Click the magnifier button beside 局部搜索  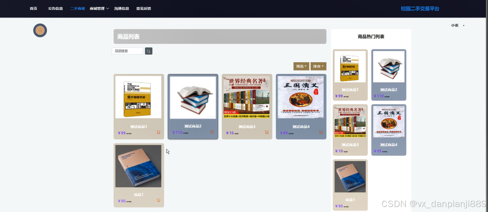click(x=149, y=51)
